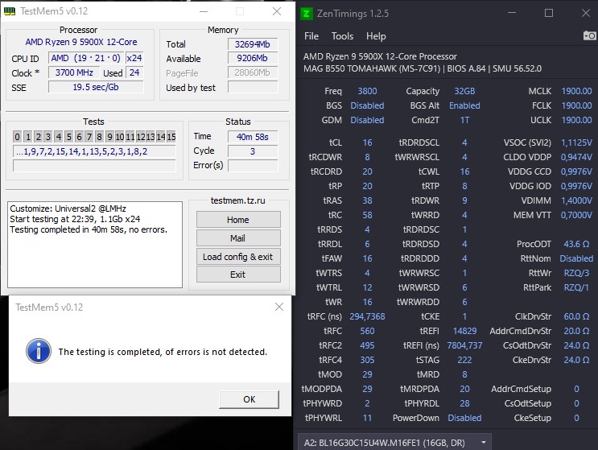Click the ZenTimings Z logo icon

(306, 14)
